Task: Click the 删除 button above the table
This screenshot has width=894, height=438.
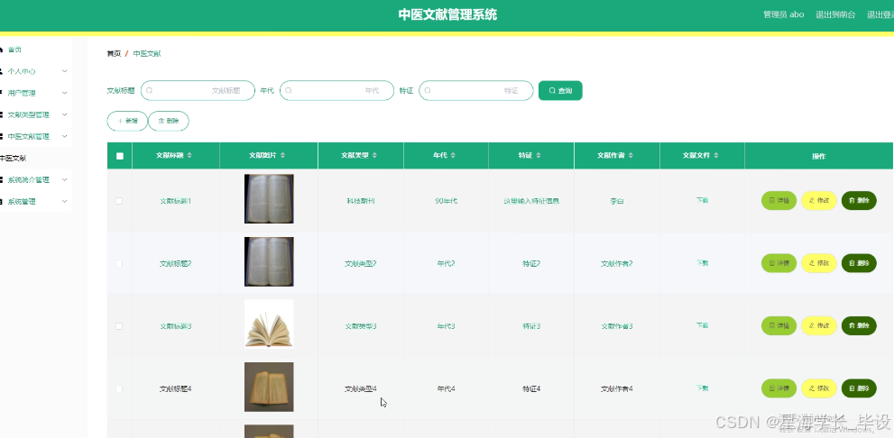Action: (169, 121)
